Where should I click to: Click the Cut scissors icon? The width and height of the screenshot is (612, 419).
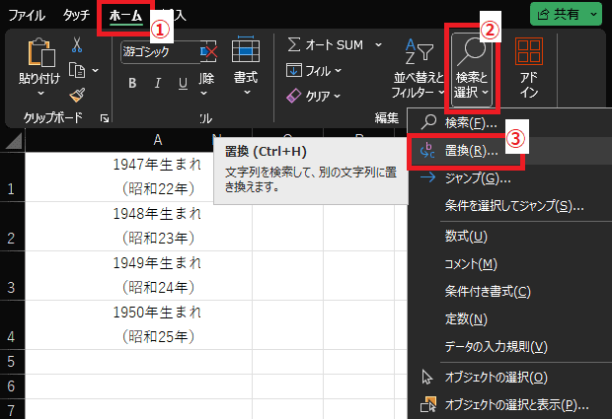click(77, 44)
